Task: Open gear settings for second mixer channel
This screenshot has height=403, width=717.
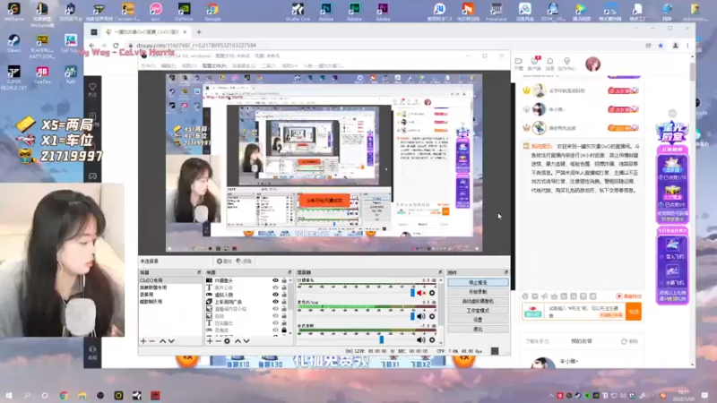Action: click(432, 316)
